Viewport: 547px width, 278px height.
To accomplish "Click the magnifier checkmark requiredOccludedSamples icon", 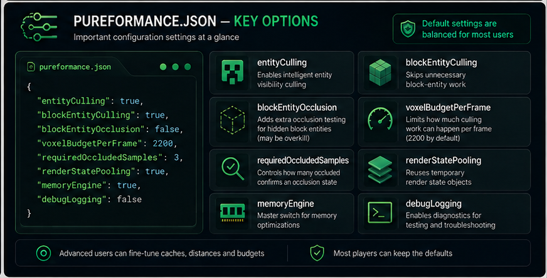I will coord(233,169).
